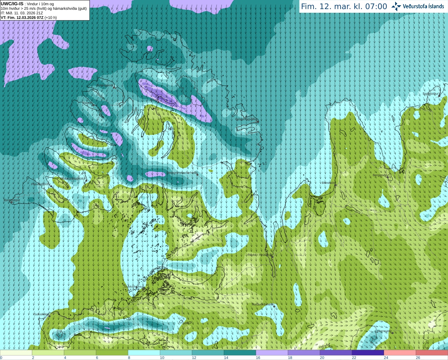This screenshot has height=360, width=448.
Task: Select the 6–8 m/s olive green legend swatch
Action: tap(112, 353)
